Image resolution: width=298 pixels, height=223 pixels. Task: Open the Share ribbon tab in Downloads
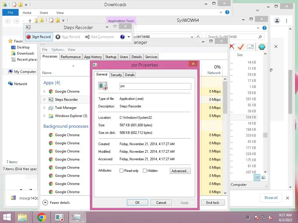pos(44,13)
